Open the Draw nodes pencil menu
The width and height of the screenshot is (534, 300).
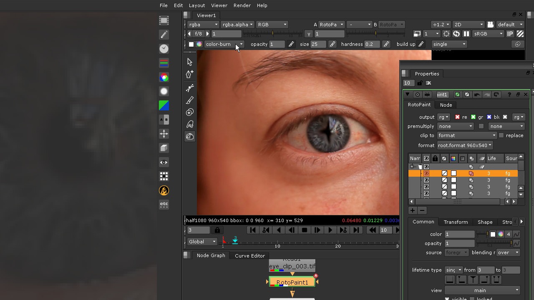pos(164,35)
